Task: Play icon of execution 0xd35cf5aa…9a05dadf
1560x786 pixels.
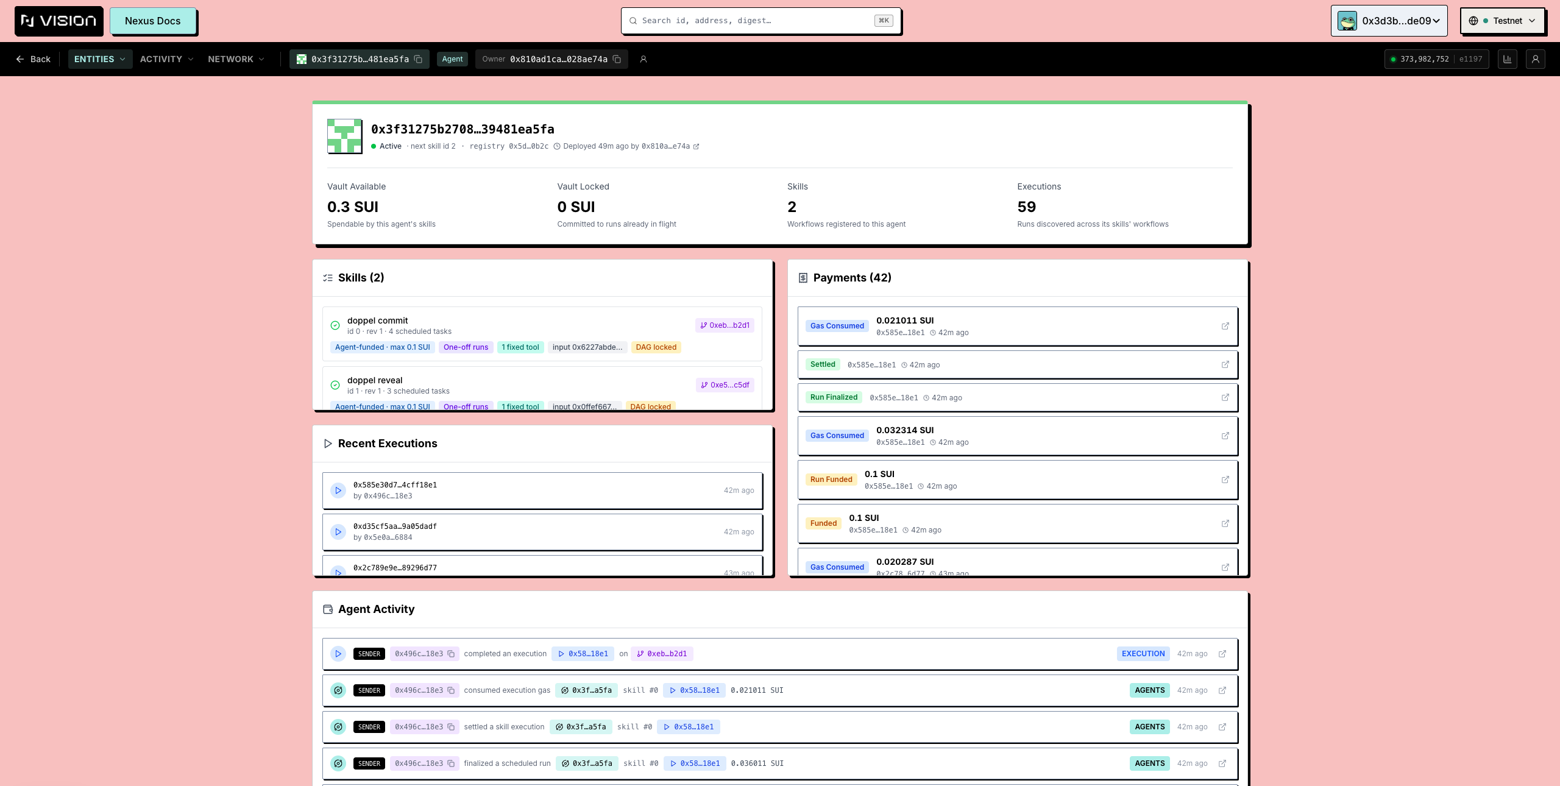Action: click(x=338, y=532)
